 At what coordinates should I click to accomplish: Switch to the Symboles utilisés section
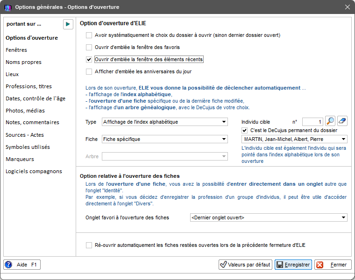point(28,147)
